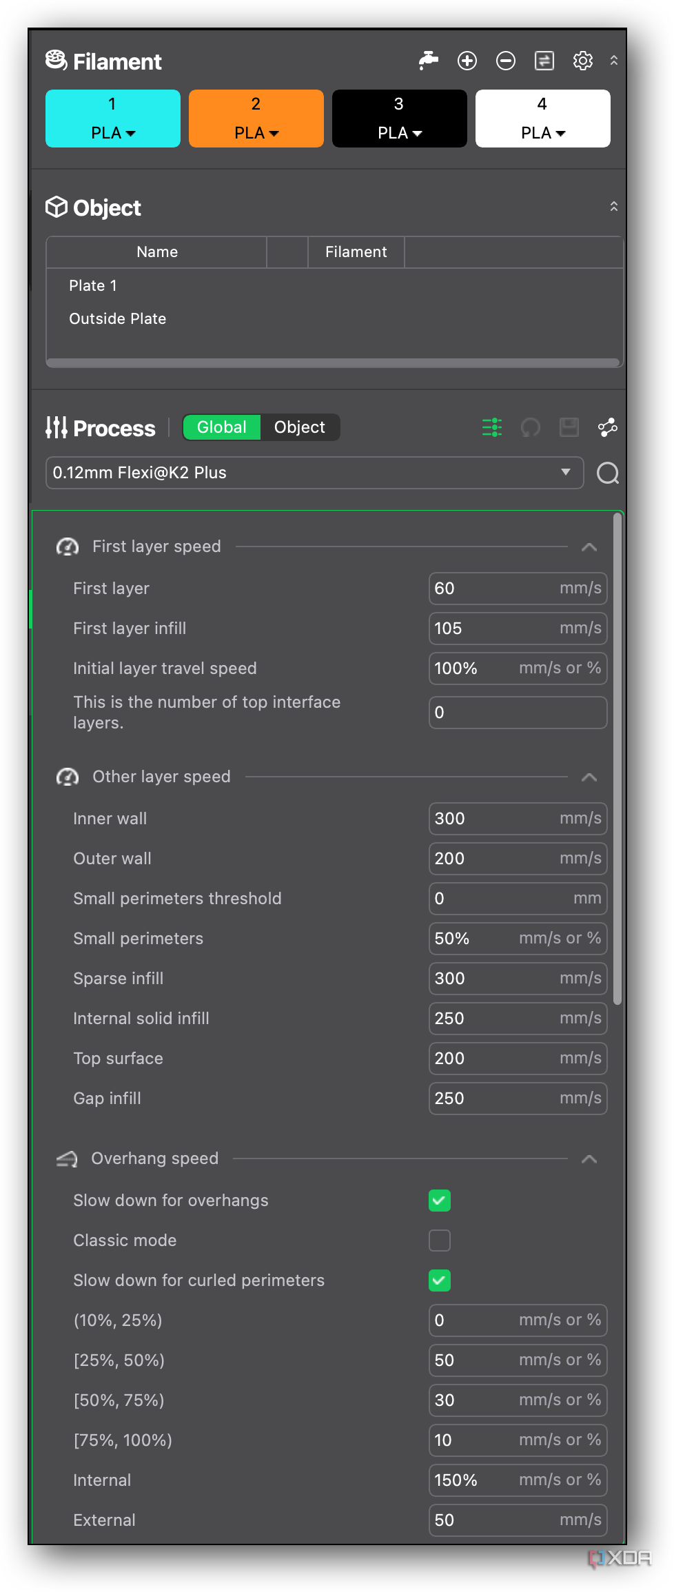Select Plate 1 in the object list
The width and height of the screenshot is (674, 1592).
click(x=93, y=285)
